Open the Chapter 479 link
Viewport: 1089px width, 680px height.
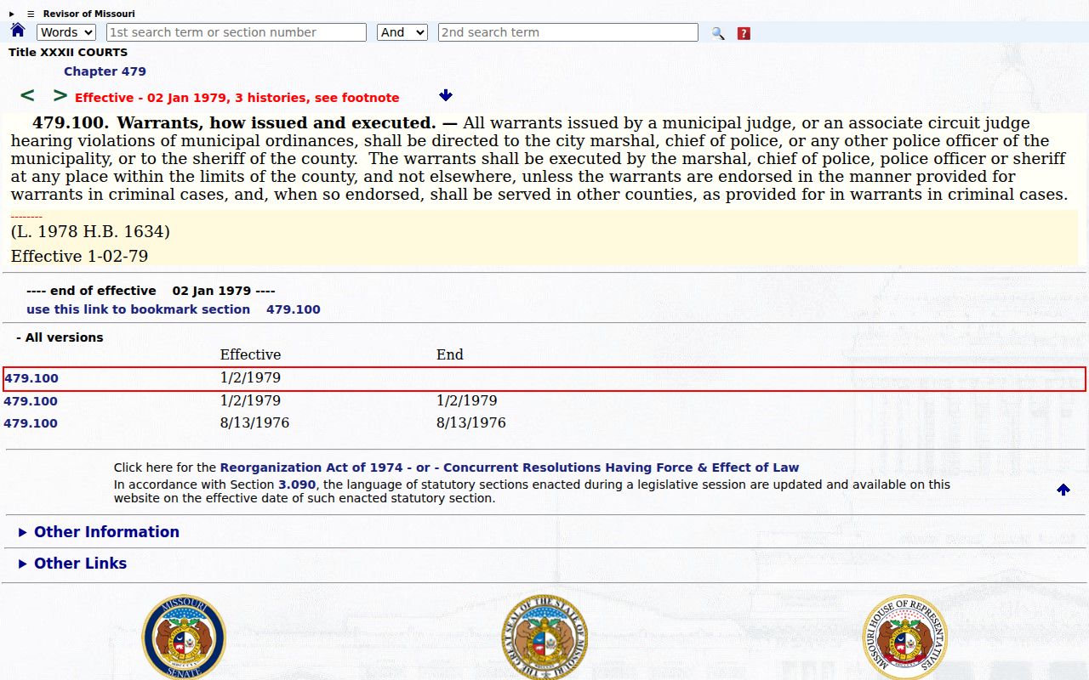(x=105, y=71)
